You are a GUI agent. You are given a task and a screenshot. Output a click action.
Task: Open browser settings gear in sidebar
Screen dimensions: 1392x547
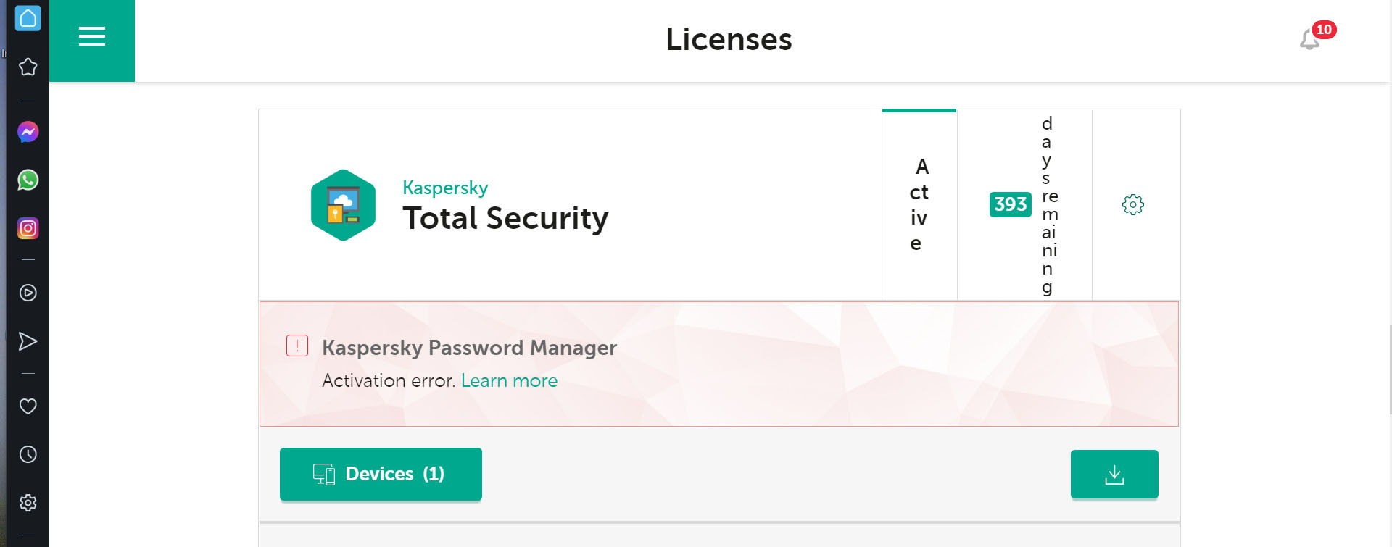[28, 503]
